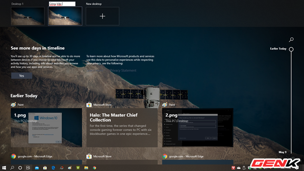
Task: Click the bottom Microsoft Store row icon
Action: (x=89, y=156)
